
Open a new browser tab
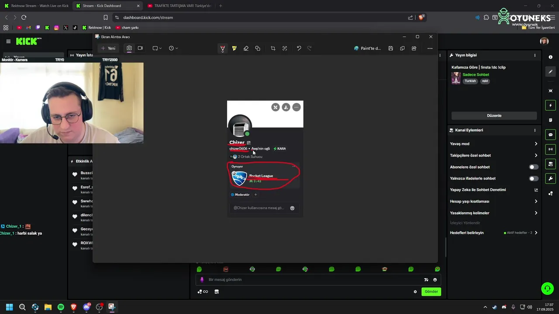(221, 6)
